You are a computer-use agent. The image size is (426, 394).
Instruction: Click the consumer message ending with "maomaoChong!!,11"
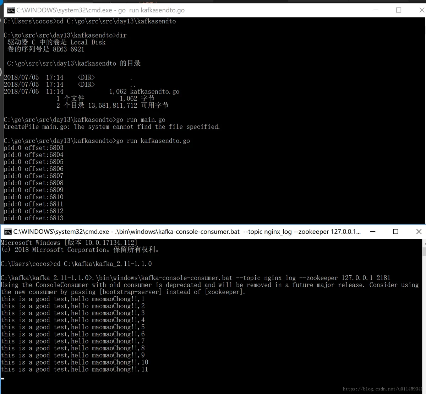(x=75, y=369)
